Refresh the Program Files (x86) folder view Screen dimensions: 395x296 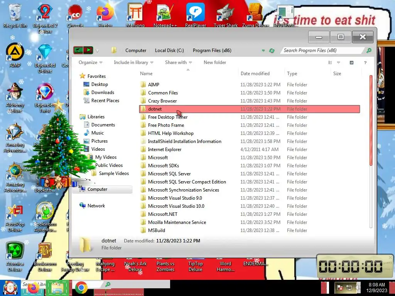[272, 50]
